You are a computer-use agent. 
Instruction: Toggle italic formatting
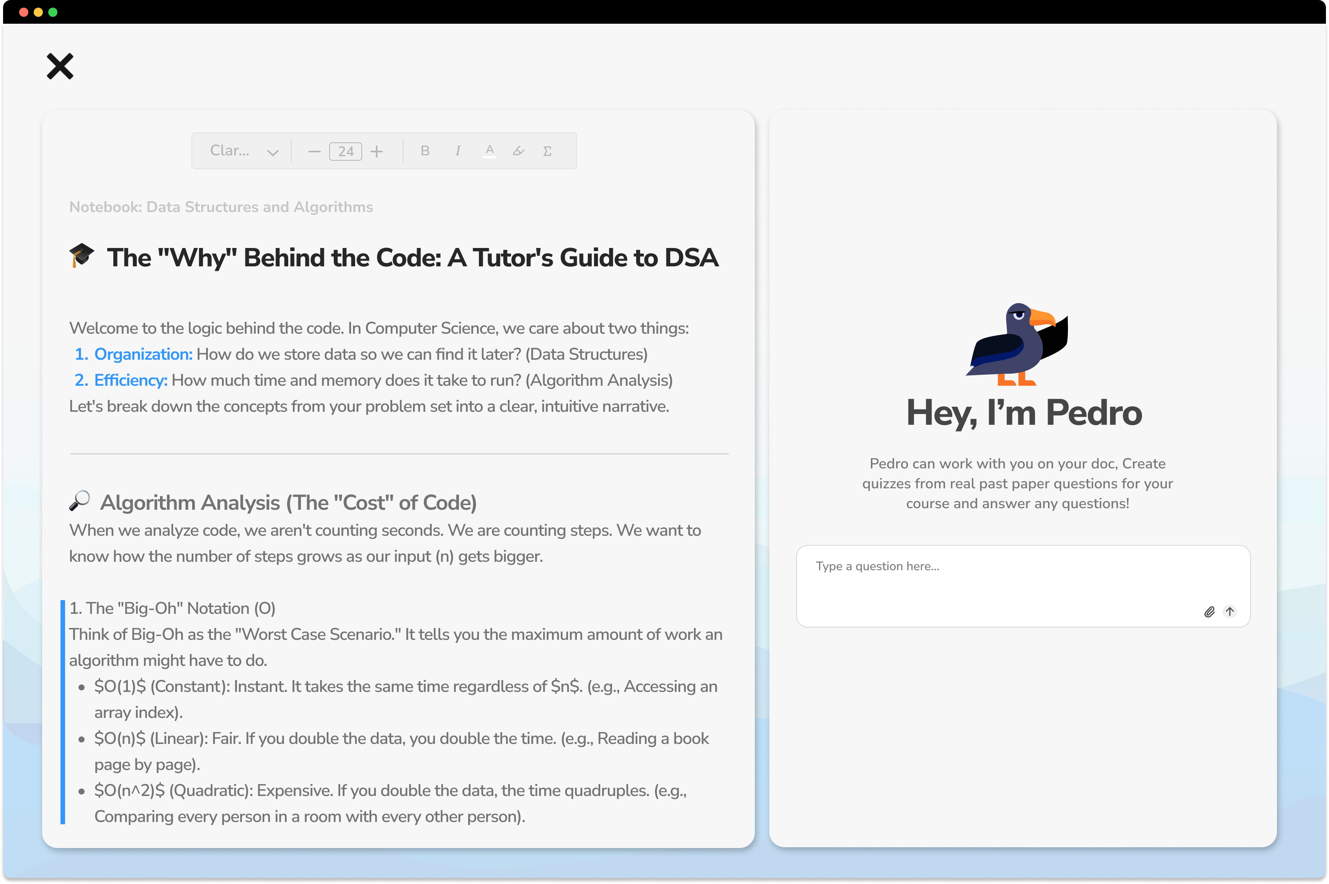pos(457,151)
